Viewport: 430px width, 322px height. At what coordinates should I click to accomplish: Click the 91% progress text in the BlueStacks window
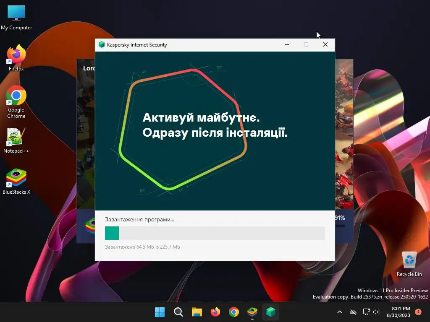tap(340, 218)
